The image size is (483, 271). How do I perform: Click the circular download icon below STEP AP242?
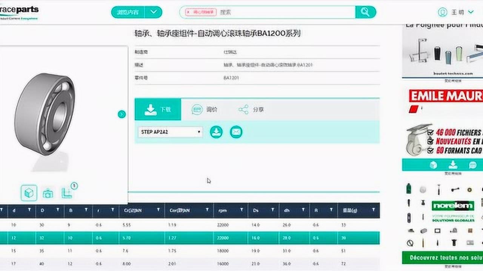[x=216, y=132]
